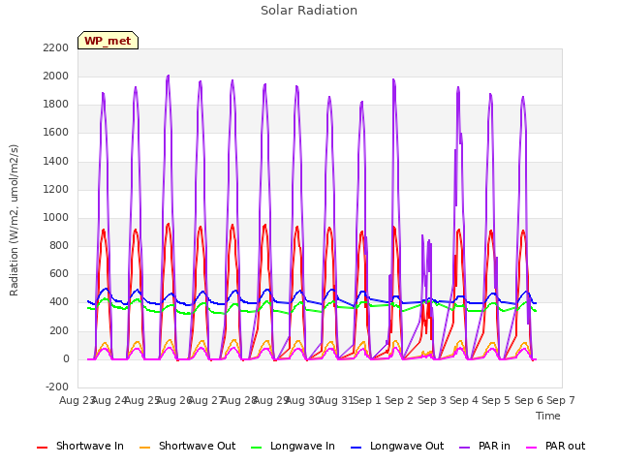The image size is (620, 465).
Task: Click the 1000 y-axis tick label
Action: point(56,217)
